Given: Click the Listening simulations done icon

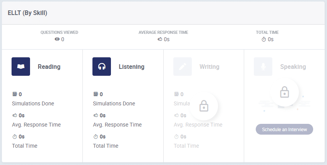Looking at the screenshot, I should coord(96,94).
